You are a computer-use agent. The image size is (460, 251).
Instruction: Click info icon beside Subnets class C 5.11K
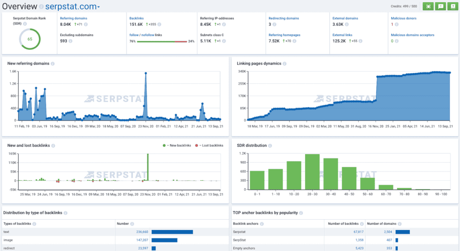pos(224,41)
